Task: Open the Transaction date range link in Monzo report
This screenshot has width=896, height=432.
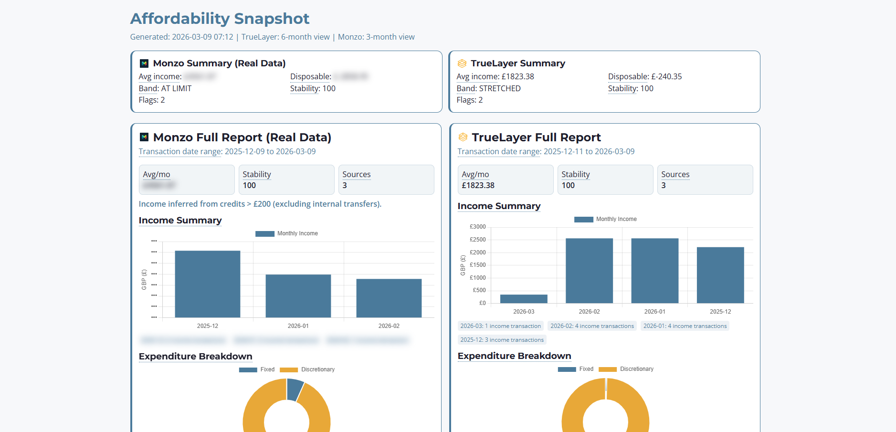Action: pos(180,151)
